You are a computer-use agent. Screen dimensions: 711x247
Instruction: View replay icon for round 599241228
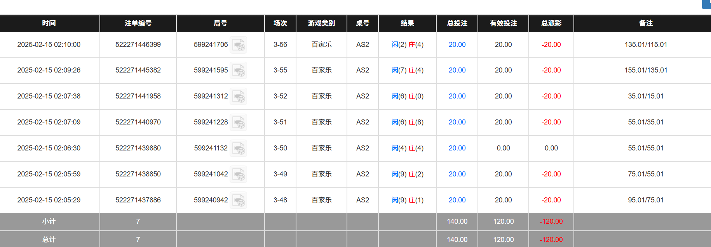(x=238, y=123)
